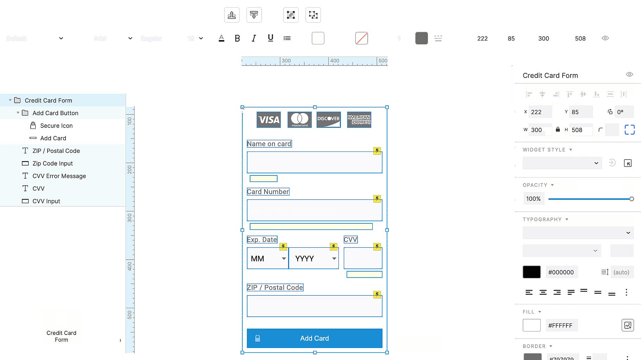This screenshot has height=360, width=641.
Task: Click the white FILL color swatch
Action: (531, 325)
